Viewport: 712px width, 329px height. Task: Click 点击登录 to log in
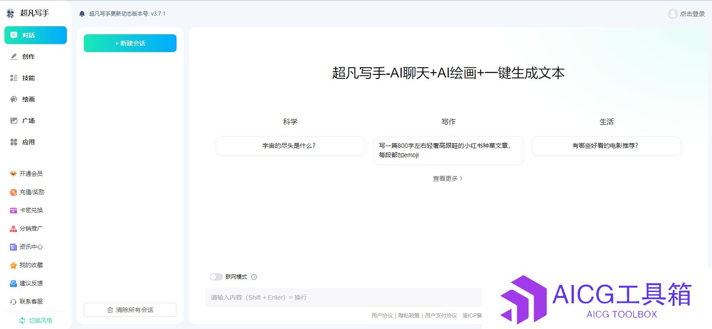pyautogui.click(x=692, y=14)
